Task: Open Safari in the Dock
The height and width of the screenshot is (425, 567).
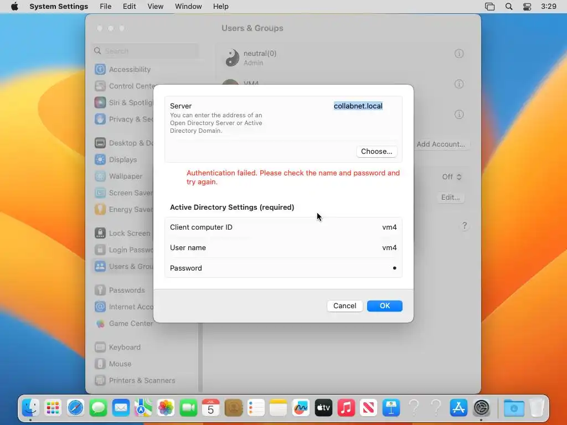Action: click(75, 408)
